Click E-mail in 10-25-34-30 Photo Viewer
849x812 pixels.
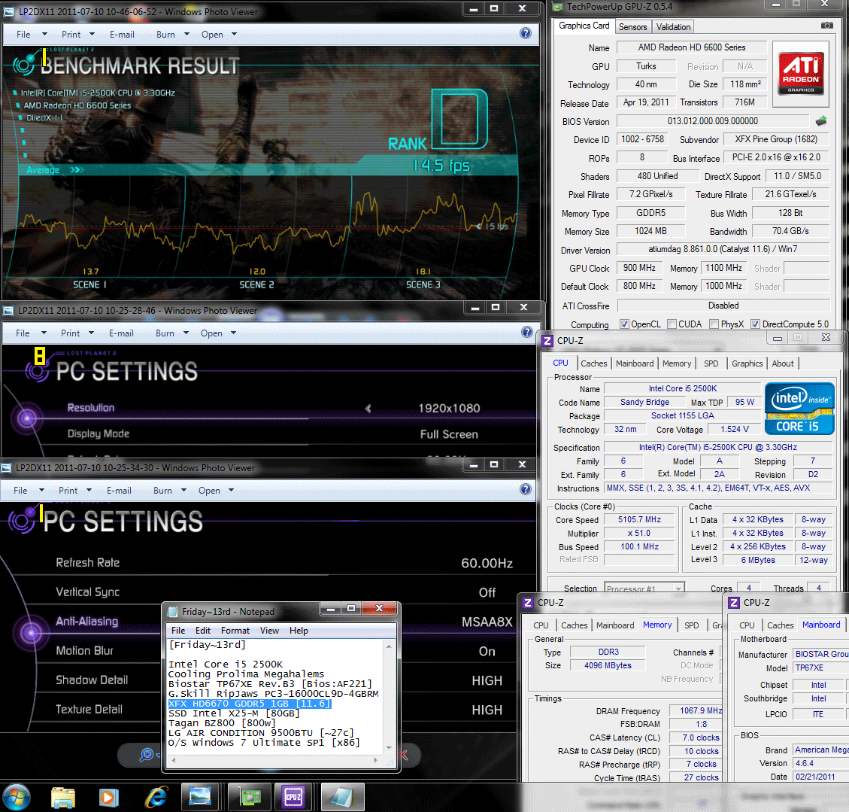[119, 490]
